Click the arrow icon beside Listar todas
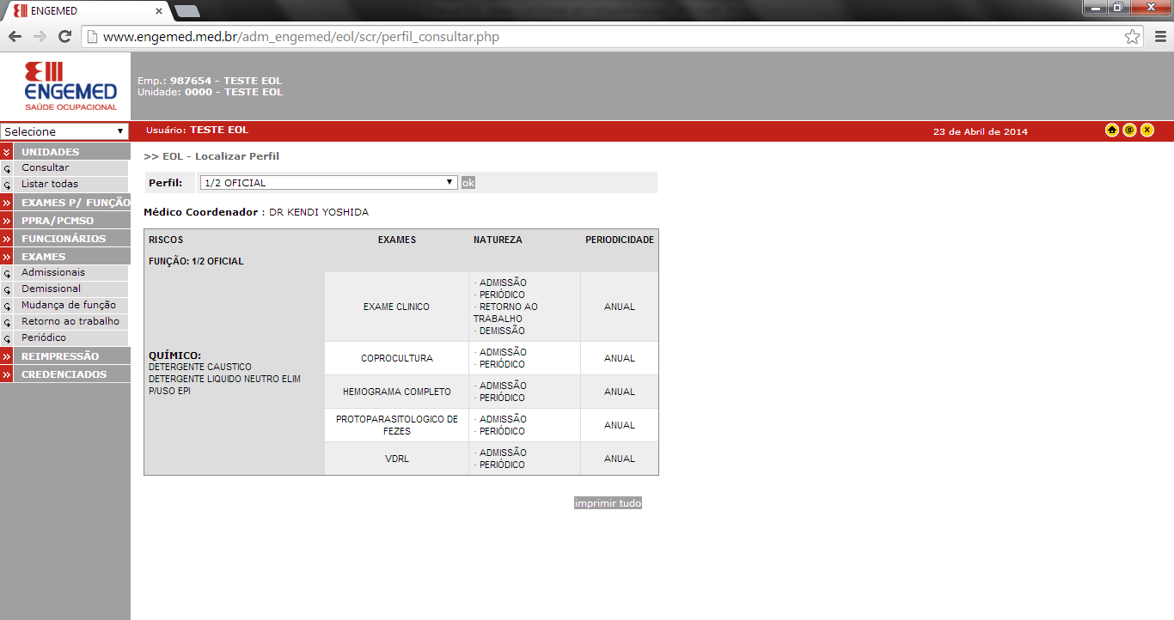Image resolution: width=1174 pixels, height=620 pixels. pyautogui.click(x=7, y=185)
